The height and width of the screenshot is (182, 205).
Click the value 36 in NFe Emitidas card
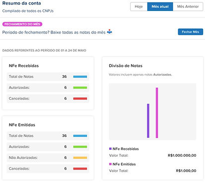coord(65,136)
